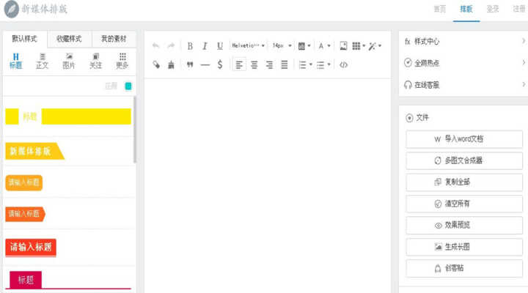Switch to the 我的素材 tab
Image resolution: width=528 pixels, height=293 pixels.
114,39
